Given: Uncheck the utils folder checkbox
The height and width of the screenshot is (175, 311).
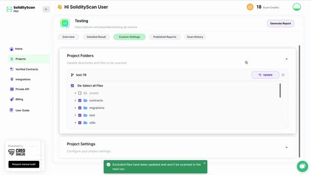Looking at the screenshot, I should pyautogui.click(x=80, y=123).
